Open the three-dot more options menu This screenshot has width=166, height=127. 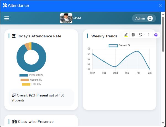pyautogui.click(x=149, y=35)
